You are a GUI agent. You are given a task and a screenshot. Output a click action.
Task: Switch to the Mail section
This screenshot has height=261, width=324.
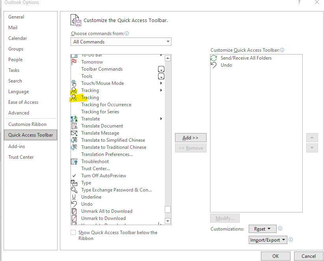(x=13, y=27)
